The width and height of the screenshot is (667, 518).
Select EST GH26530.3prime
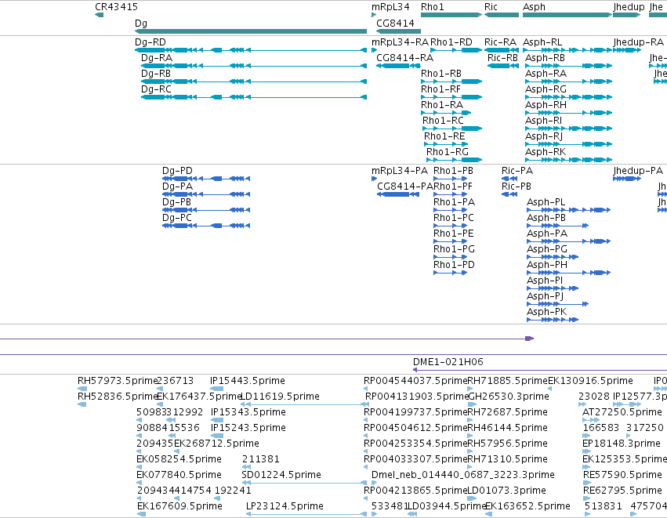click(x=472, y=404)
